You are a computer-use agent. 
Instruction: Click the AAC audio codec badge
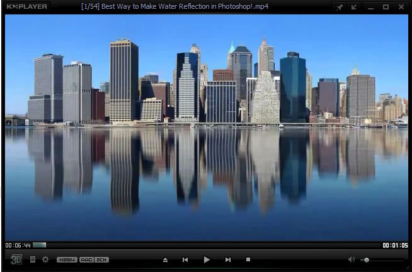(x=86, y=259)
